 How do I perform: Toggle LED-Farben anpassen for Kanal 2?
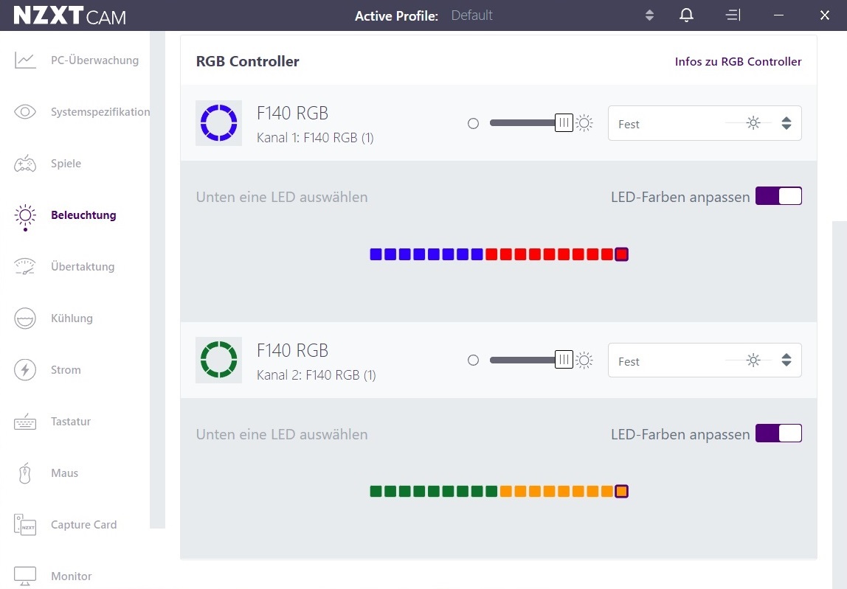pyautogui.click(x=778, y=433)
